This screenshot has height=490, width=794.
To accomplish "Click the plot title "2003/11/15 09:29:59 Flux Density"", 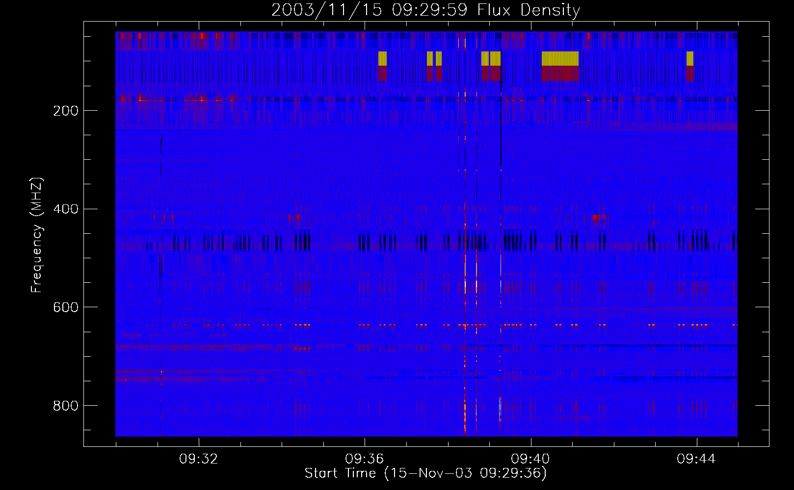I will click(426, 10).
